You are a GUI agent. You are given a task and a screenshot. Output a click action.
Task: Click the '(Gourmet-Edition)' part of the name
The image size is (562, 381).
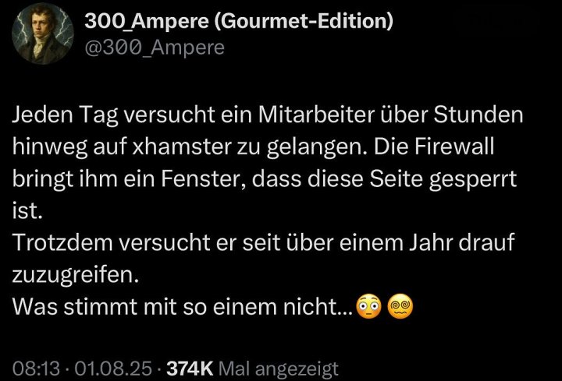point(303,21)
